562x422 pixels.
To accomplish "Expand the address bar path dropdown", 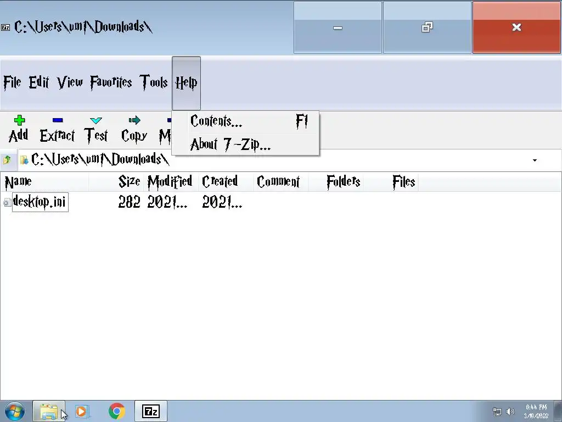I will tap(535, 160).
